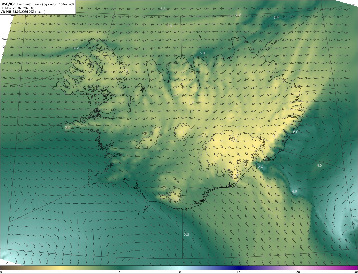Click the map value 6.9
358x274 pixels.
[295, 192]
